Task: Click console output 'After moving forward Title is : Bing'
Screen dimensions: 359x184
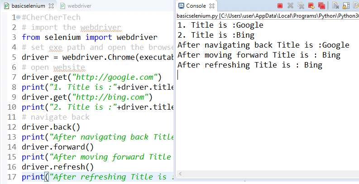Action: tap(259, 55)
